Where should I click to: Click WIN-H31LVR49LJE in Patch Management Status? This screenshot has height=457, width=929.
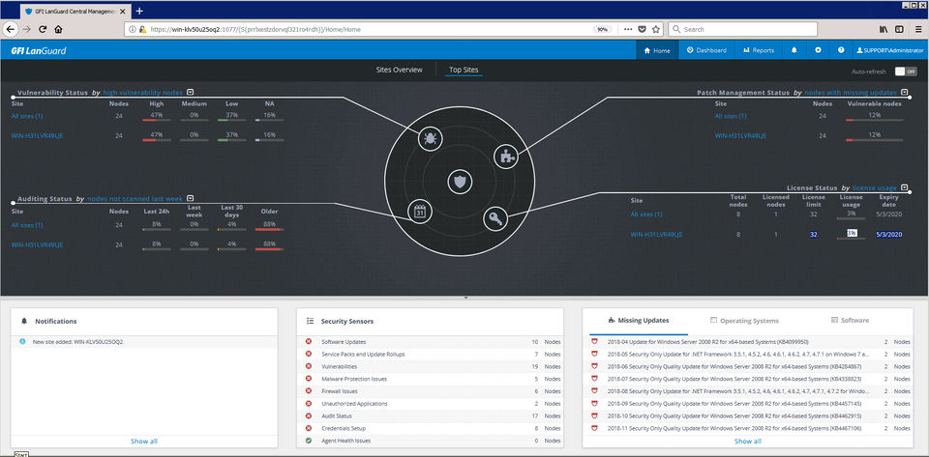(740, 135)
